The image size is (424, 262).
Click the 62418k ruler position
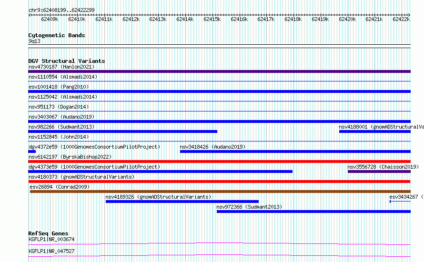coord(293,19)
